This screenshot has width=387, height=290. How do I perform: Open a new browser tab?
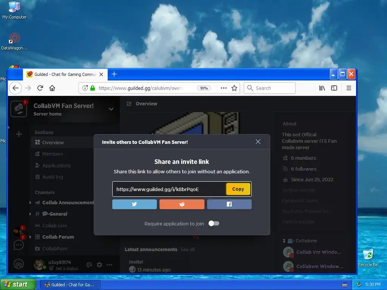[x=114, y=74]
